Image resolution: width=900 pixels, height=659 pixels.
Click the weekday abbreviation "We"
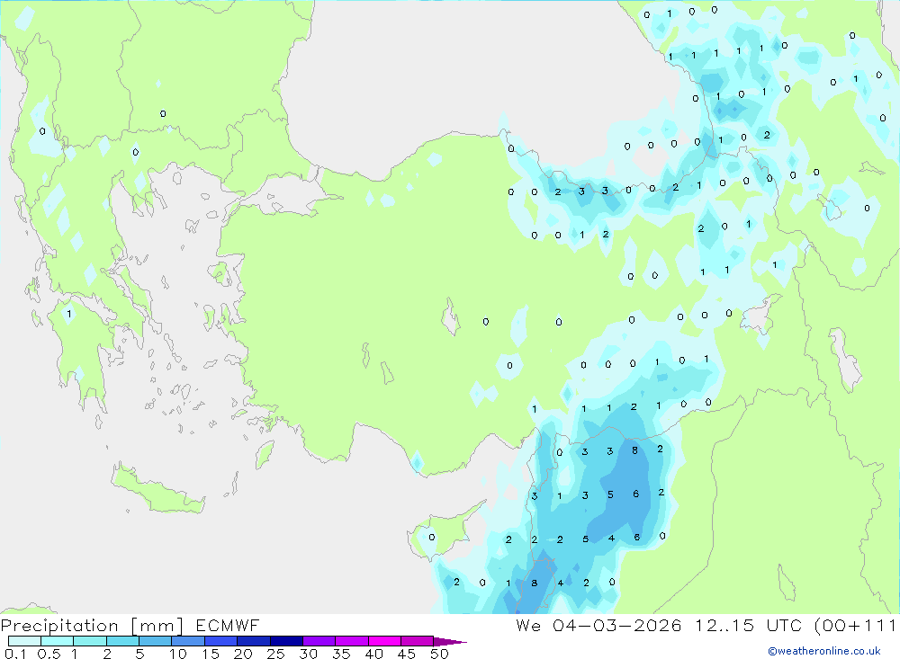(528, 625)
